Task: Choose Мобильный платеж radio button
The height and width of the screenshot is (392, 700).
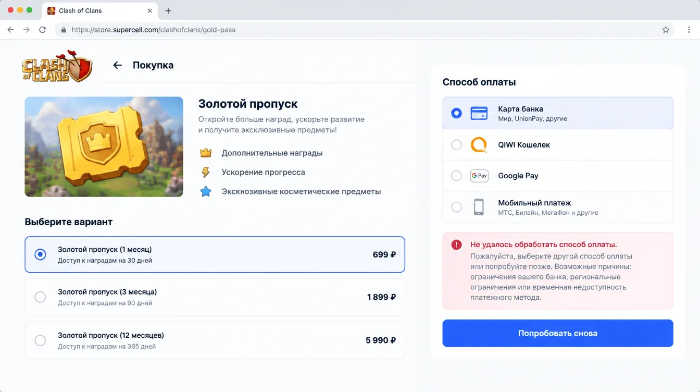Action: pyautogui.click(x=456, y=207)
